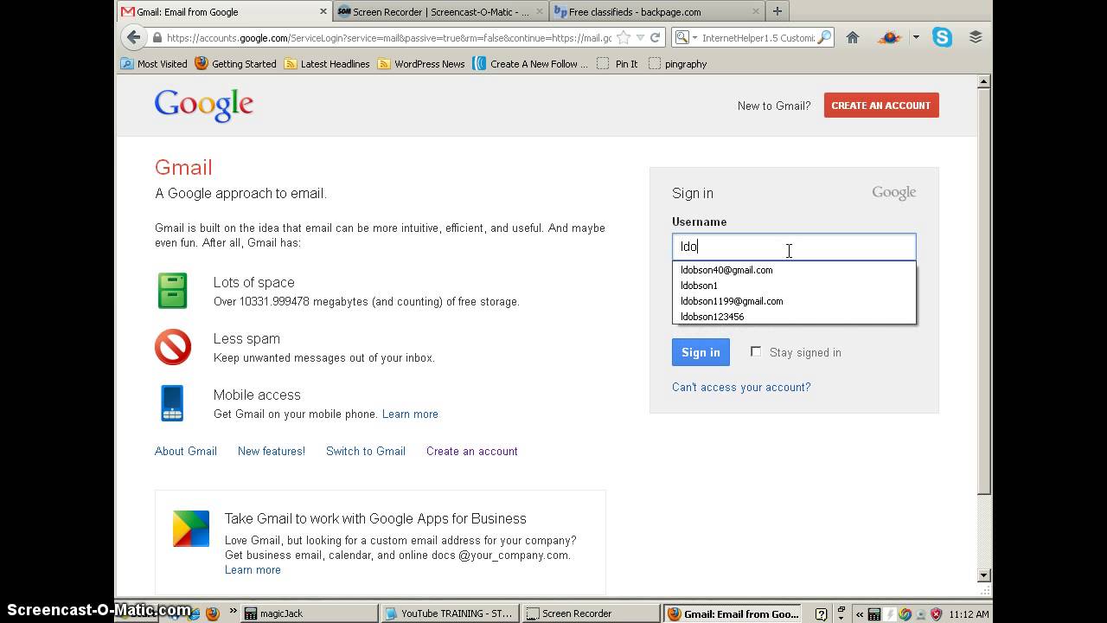Click the blue Mobile access phone icon

click(172, 403)
